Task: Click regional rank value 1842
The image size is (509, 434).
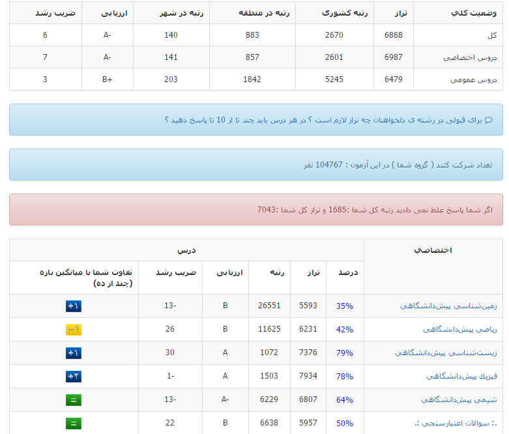Action: click(x=252, y=80)
